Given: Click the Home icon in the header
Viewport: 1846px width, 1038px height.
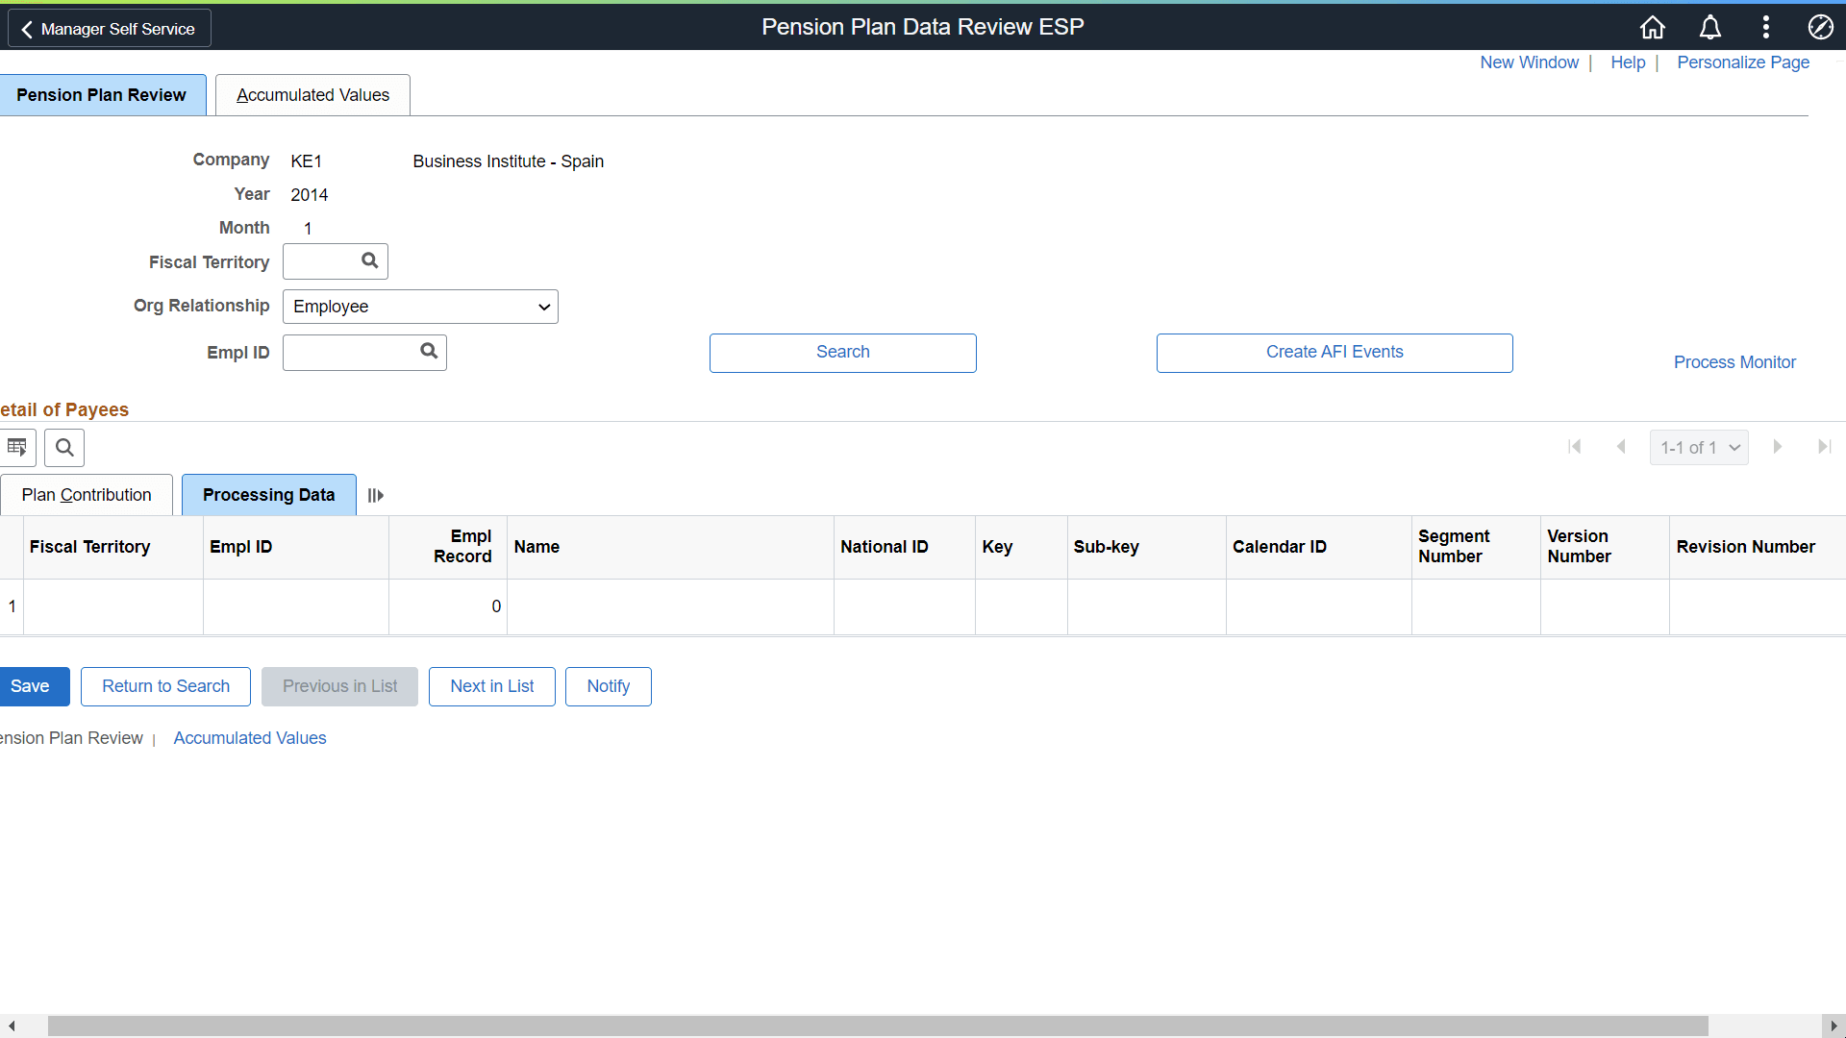Looking at the screenshot, I should click(x=1652, y=27).
